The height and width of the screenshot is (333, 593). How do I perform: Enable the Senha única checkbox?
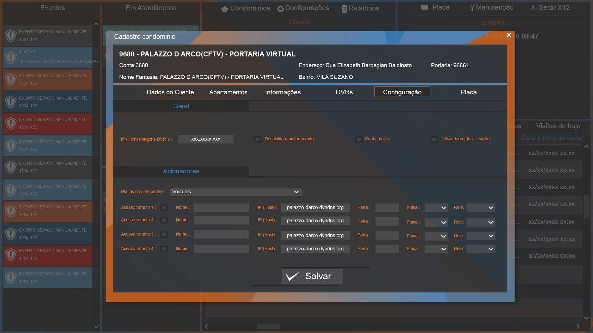tap(359, 139)
